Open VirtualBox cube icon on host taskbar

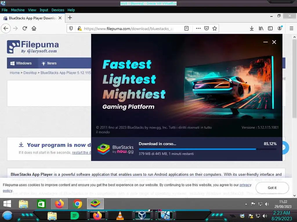click(142, 216)
